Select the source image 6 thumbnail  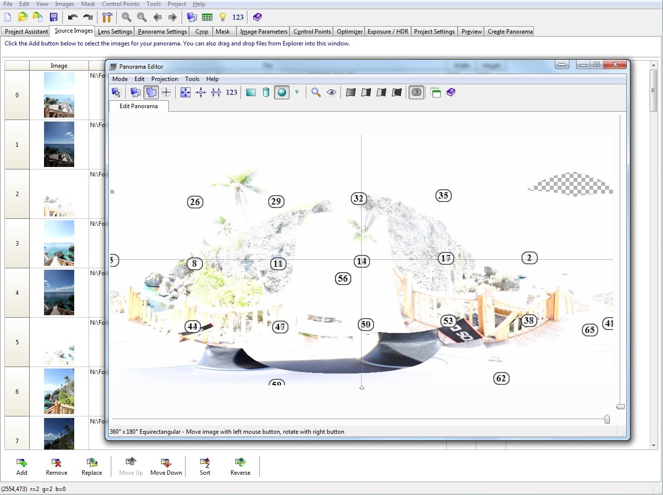pos(59,391)
